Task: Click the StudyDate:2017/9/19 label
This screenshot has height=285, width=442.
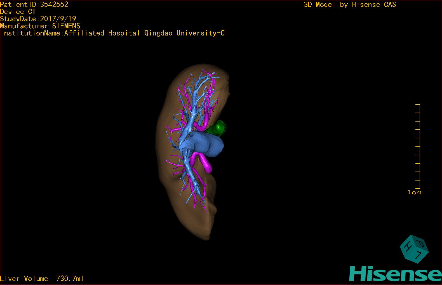Action: coord(38,19)
